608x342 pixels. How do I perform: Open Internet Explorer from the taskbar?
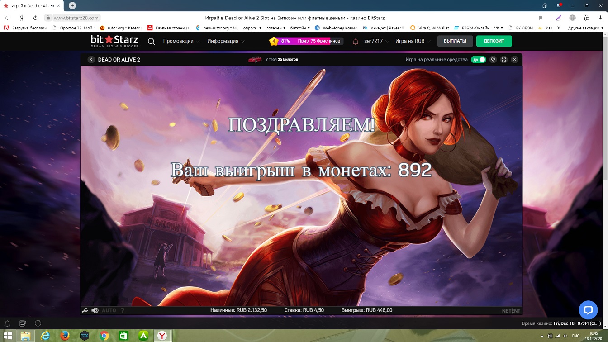(45, 336)
